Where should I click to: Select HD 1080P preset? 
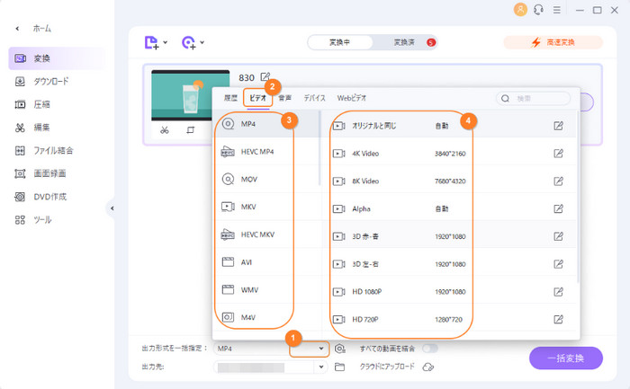tap(450, 292)
